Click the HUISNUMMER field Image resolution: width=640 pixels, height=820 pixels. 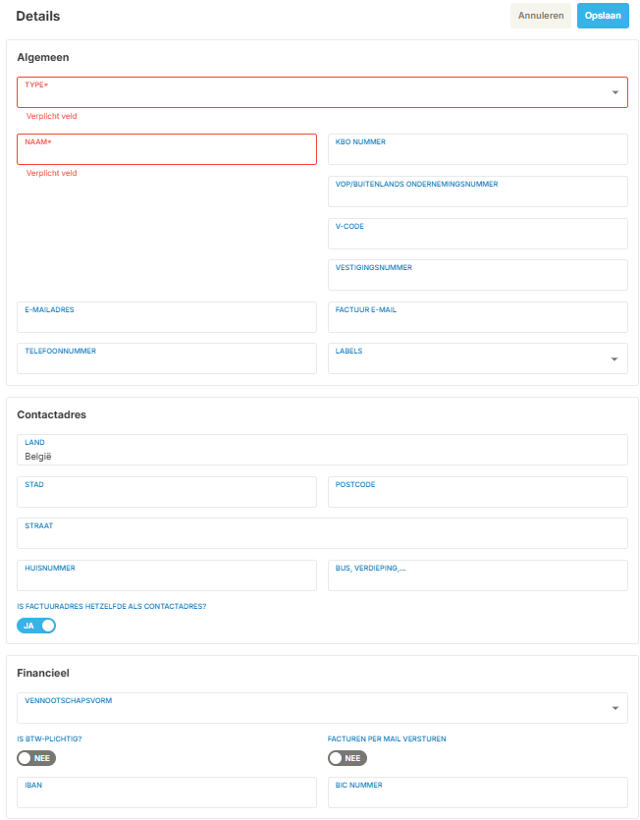167,575
